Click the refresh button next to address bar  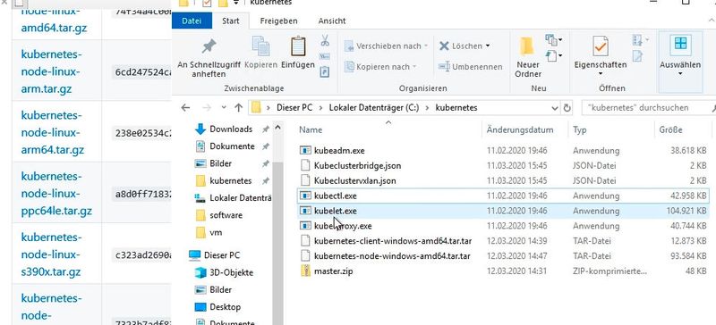(x=567, y=108)
